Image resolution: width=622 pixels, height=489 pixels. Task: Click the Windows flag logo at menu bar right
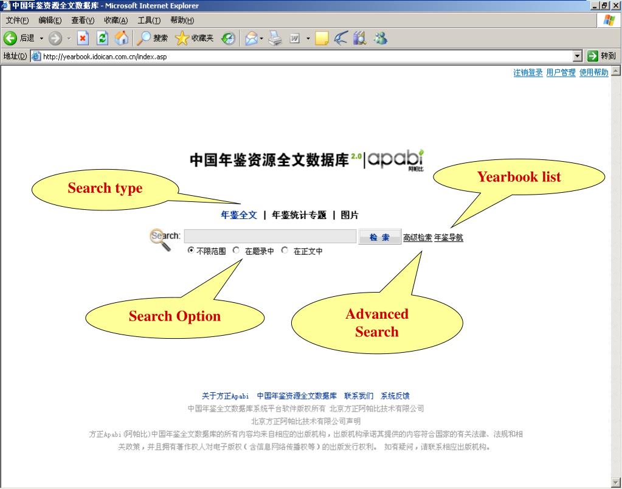tap(609, 20)
